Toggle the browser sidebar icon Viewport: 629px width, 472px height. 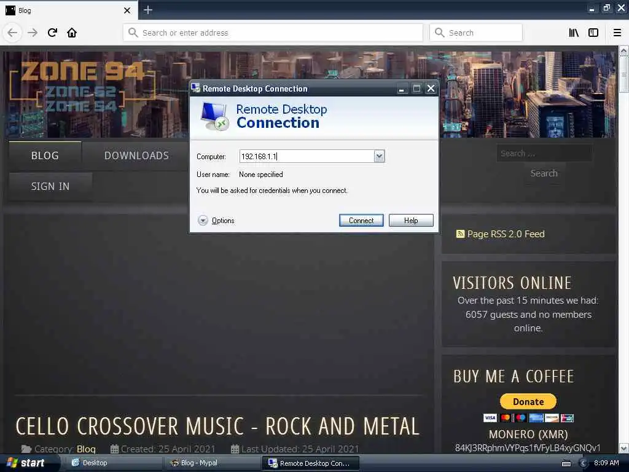593,33
